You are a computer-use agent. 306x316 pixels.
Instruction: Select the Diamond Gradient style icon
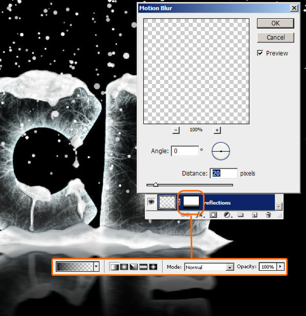(153, 267)
